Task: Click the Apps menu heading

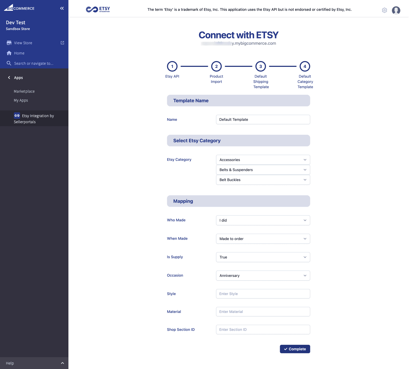Action: (x=18, y=78)
